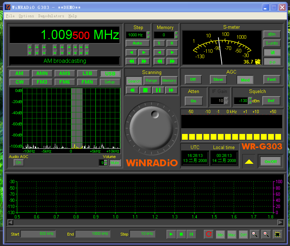Screen dimensions: 290x246
Task: Toggle the attenuator On button
Action: pyautogui.click(x=193, y=101)
